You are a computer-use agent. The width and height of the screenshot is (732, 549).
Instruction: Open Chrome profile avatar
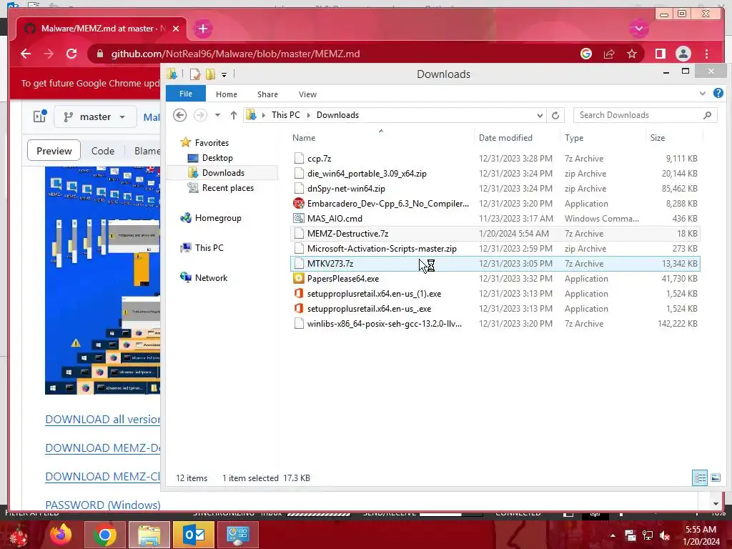[683, 54]
